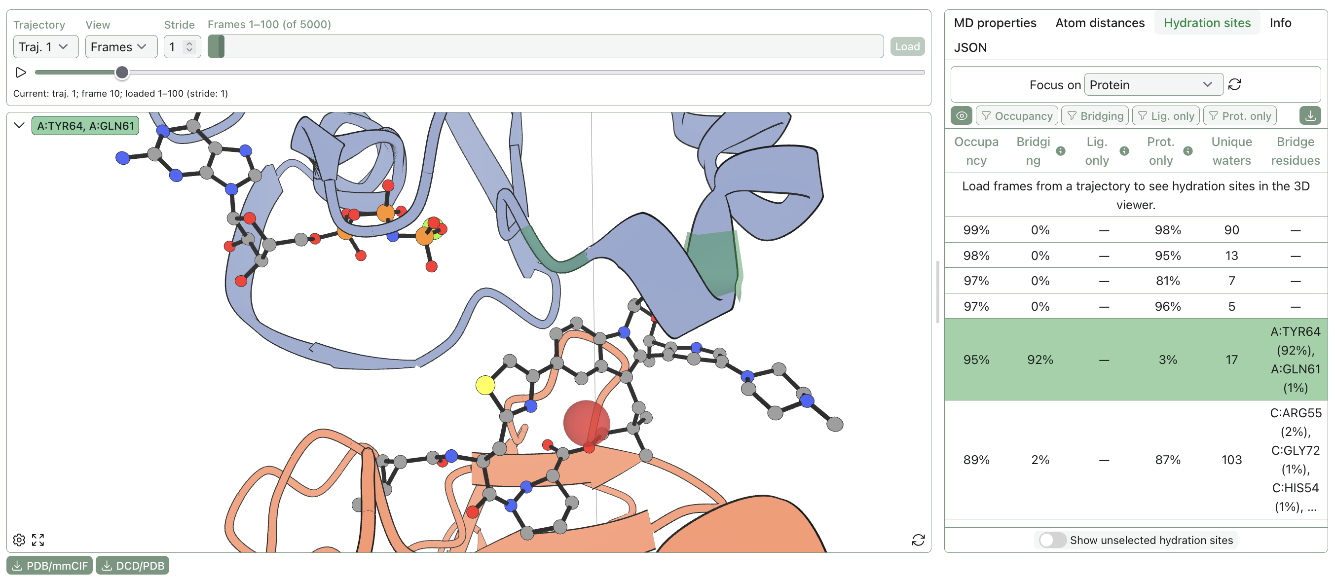Viewport: 1335px width, 580px height.
Task: Open the Trajectory dropdown Traj. 1
Action: coord(45,46)
